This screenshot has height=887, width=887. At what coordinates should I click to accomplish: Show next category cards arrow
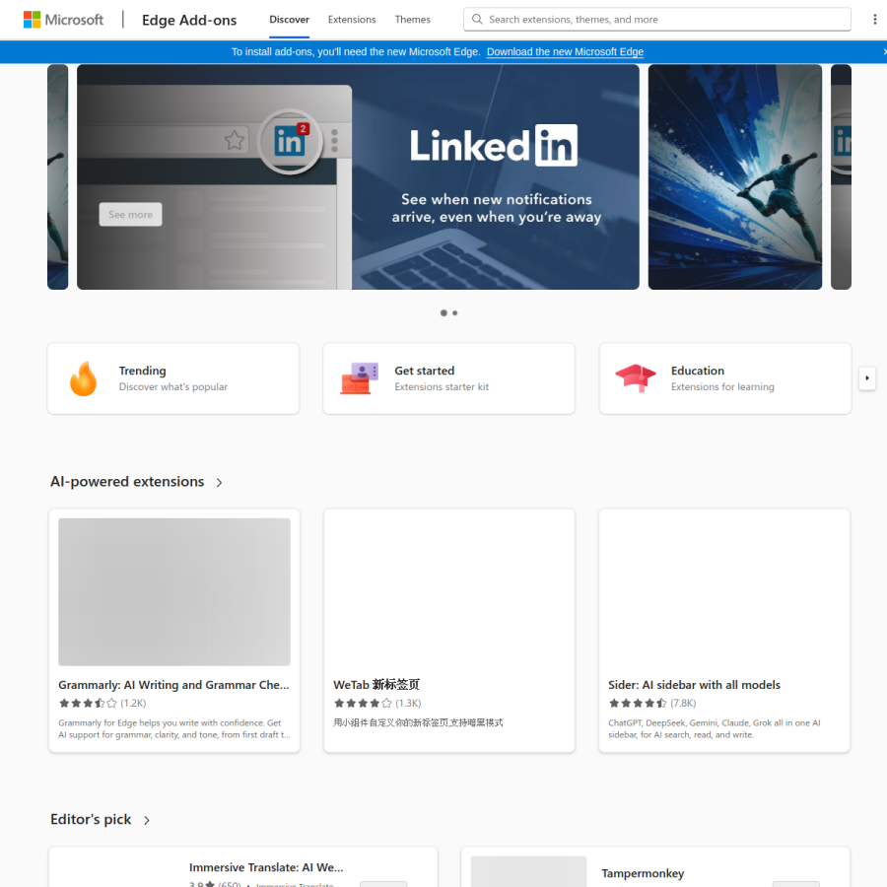(x=866, y=377)
